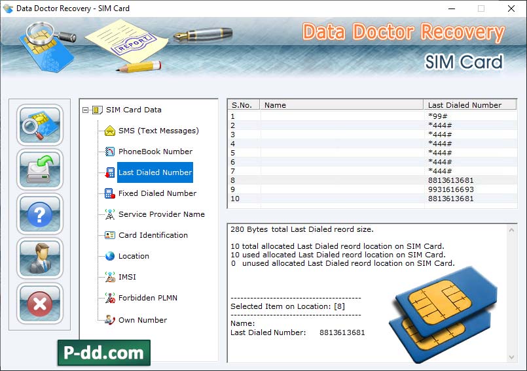Select Service Provider Name in tree

[x=161, y=214]
